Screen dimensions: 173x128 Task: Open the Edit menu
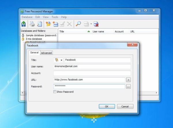click(x=37, y=17)
